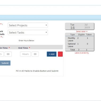Click the Select Tasks dropdown arrow
Viewport: 101px width, 101px height.
point(46,32)
